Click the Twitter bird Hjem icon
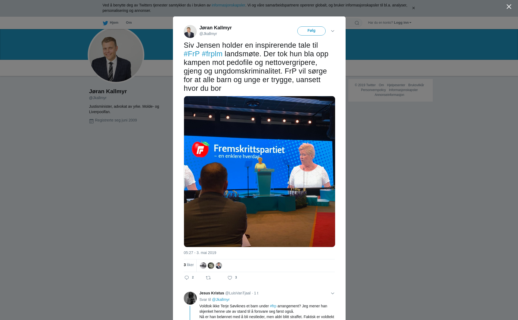Screen dimensions: 518x320 coord(105,23)
